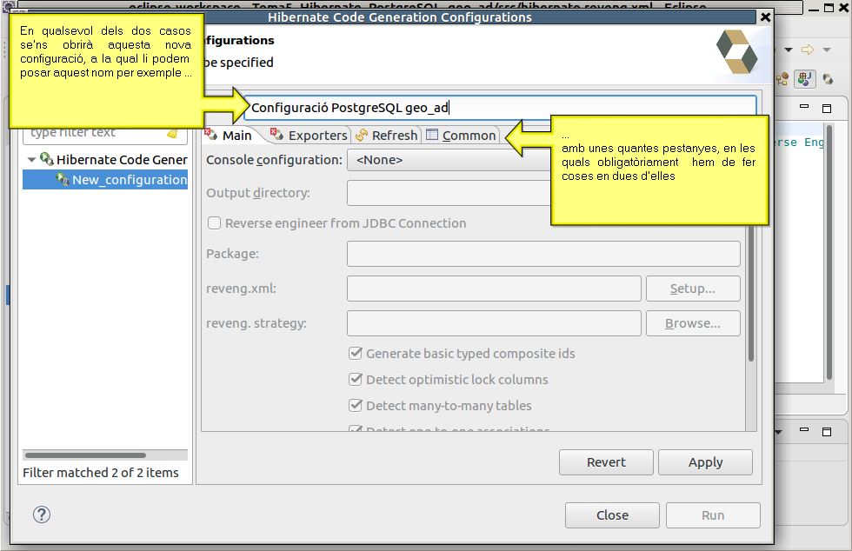Click the Setup... button for reveng.xml
The width and height of the screenshot is (852, 551).
(x=693, y=289)
